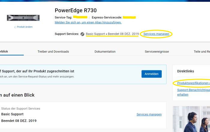Click the Basic Support heading in status card
Screen dimensions: 210x132
click(12, 114)
